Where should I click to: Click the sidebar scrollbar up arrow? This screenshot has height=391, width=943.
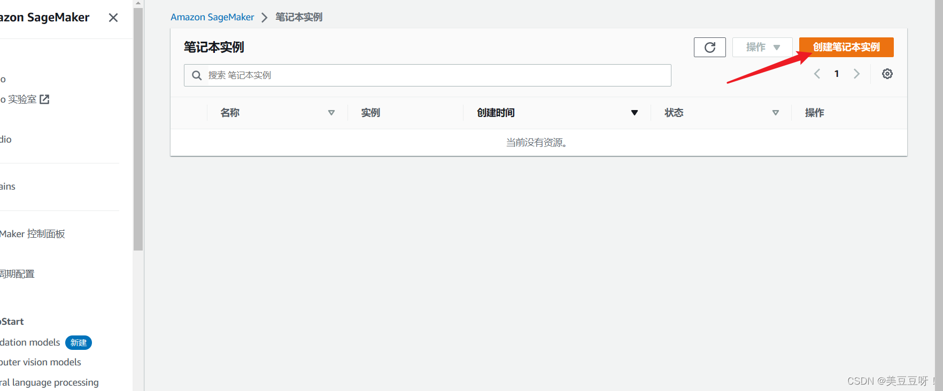click(138, 3)
